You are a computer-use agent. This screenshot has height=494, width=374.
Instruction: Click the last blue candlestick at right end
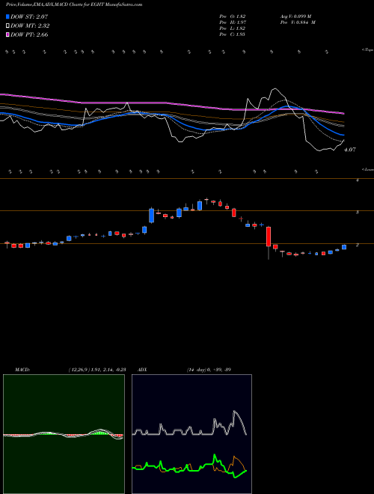tap(344, 247)
